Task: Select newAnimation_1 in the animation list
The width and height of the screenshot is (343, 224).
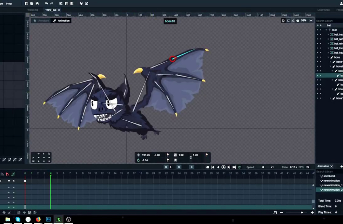Action: [333, 185]
